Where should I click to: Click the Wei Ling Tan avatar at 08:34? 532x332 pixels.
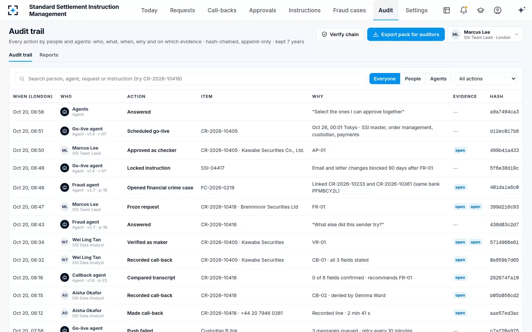tap(65, 242)
